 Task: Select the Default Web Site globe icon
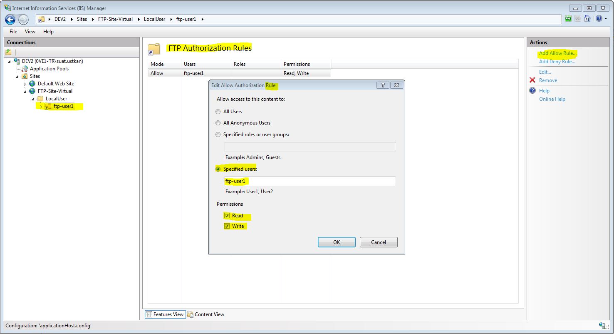32,84
